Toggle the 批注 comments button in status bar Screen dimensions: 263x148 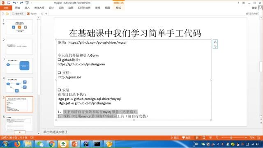[186, 138]
